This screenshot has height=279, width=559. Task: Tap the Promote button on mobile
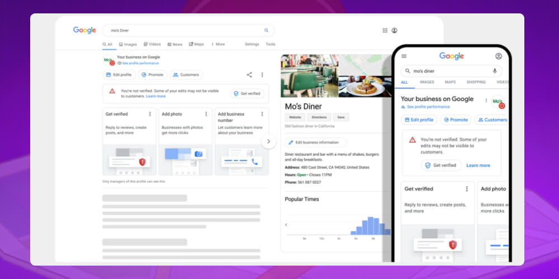point(456,120)
